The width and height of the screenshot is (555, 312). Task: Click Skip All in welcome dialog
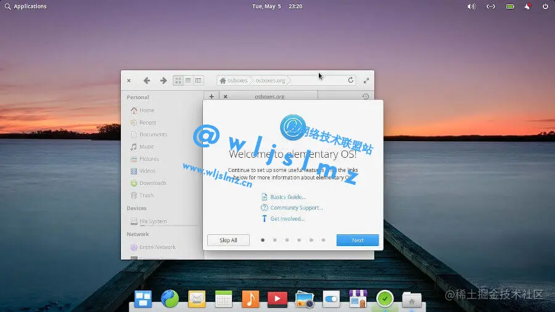click(x=228, y=240)
